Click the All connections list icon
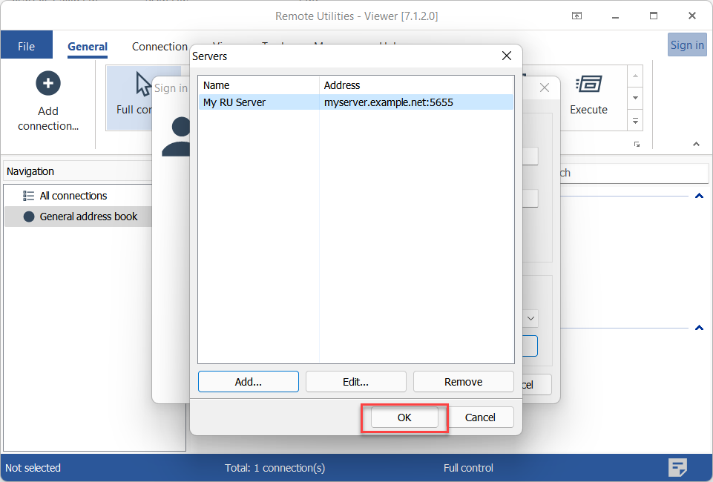The height and width of the screenshot is (482, 713). [29, 196]
